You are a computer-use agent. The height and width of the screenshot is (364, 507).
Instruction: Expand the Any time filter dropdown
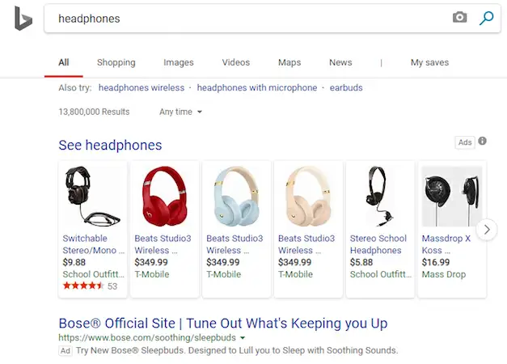[181, 112]
